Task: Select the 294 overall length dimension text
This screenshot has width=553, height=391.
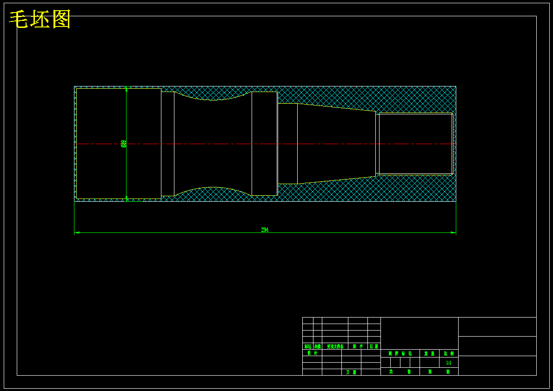Action: pyautogui.click(x=265, y=230)
